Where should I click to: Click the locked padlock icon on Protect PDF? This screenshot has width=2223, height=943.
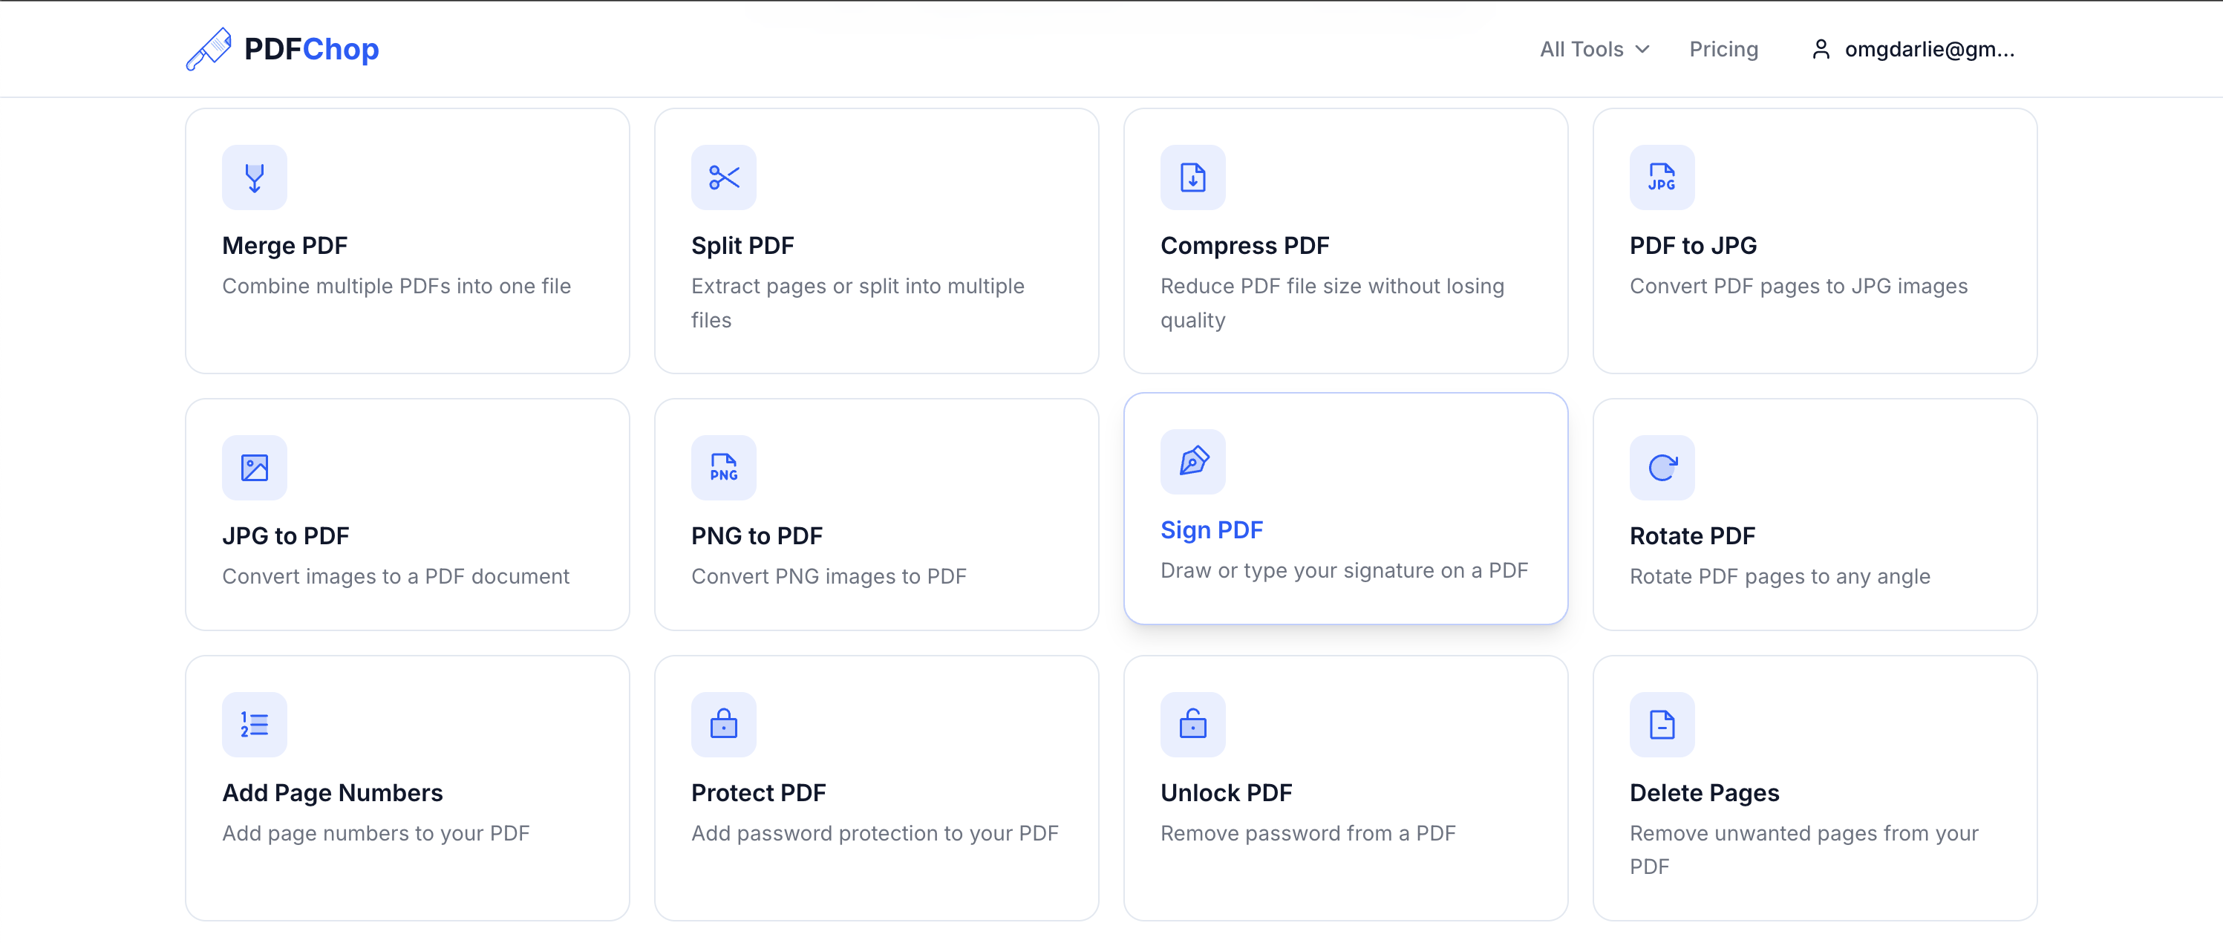(x=724, y=725)
